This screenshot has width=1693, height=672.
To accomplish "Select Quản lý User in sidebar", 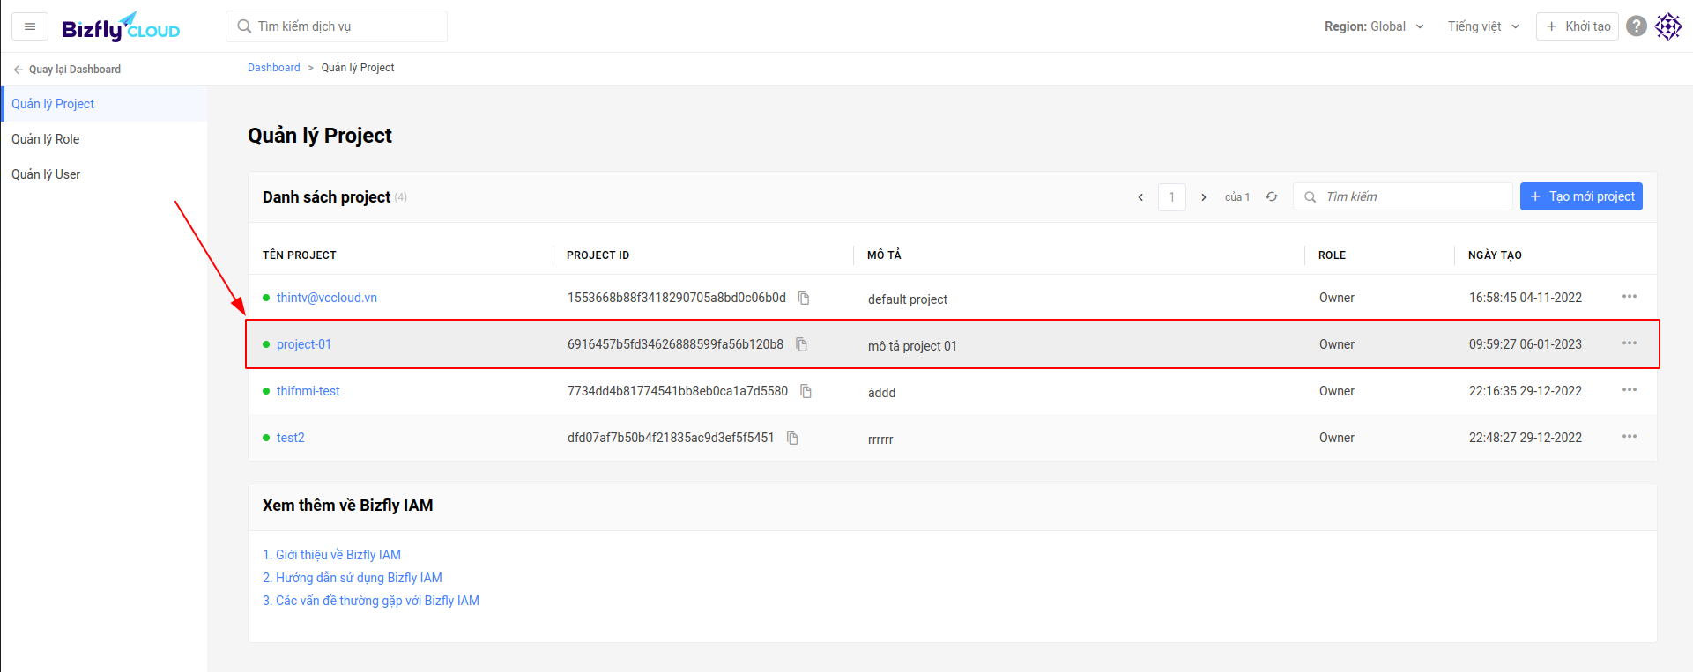I will pyautogui.click(x=46, y=174).
